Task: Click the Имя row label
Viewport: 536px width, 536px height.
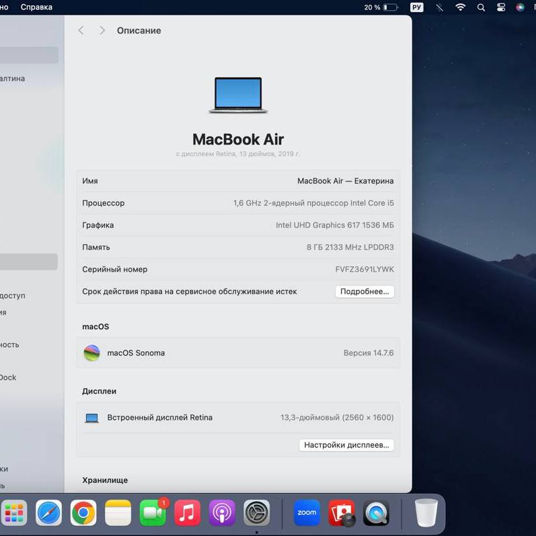Action: click(x=90, y=181)
